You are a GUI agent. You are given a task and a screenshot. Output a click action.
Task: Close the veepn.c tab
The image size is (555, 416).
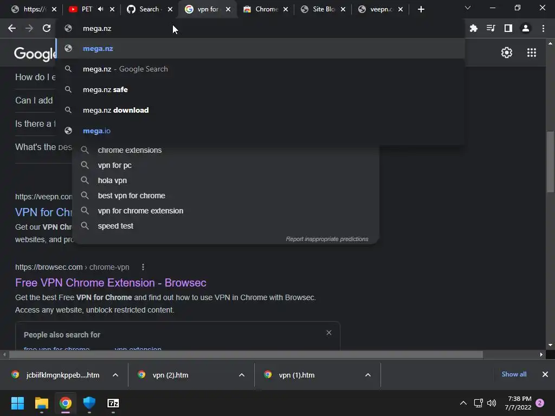401,9
